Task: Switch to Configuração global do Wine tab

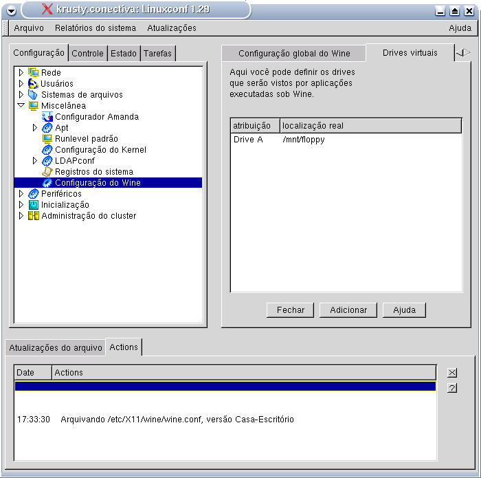Action: click(294, 54)
